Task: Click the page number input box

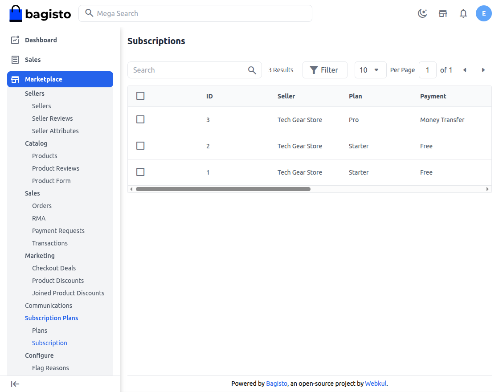Action: click(427, 70)
